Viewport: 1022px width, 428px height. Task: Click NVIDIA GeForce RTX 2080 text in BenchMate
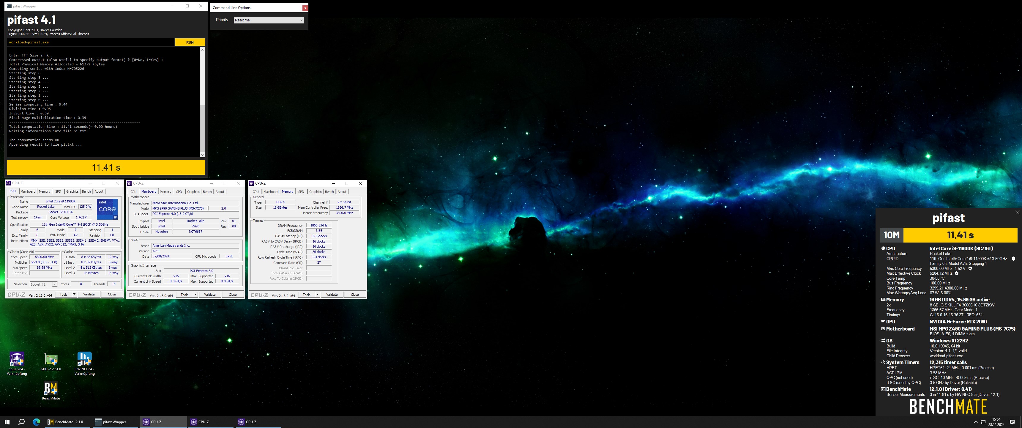[x=958, y=322]
